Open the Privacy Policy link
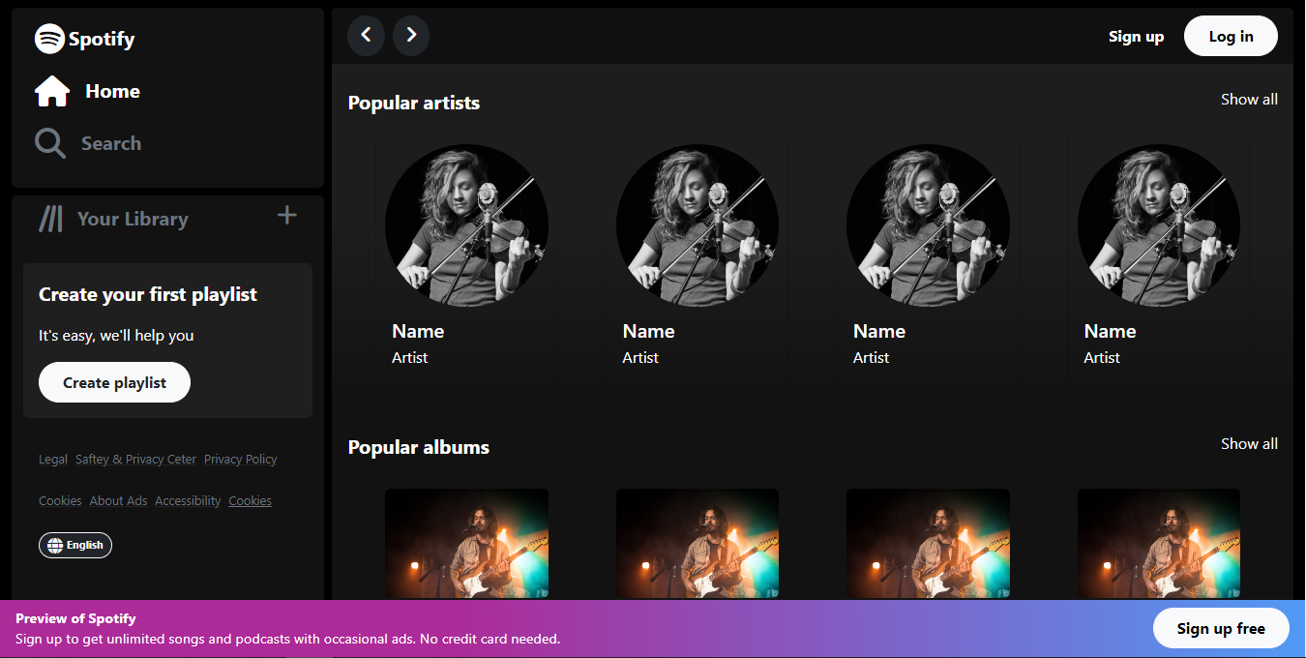Viewport: 1306px width, 658px height. pyautogui.click(x=241, y=460)
